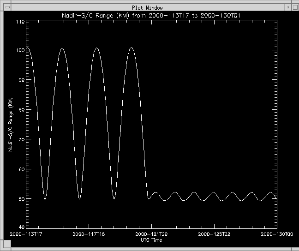Viewport: 299px width, 251px height.
Task: Open the window menu button in title bar
Action: pos(7,7)
